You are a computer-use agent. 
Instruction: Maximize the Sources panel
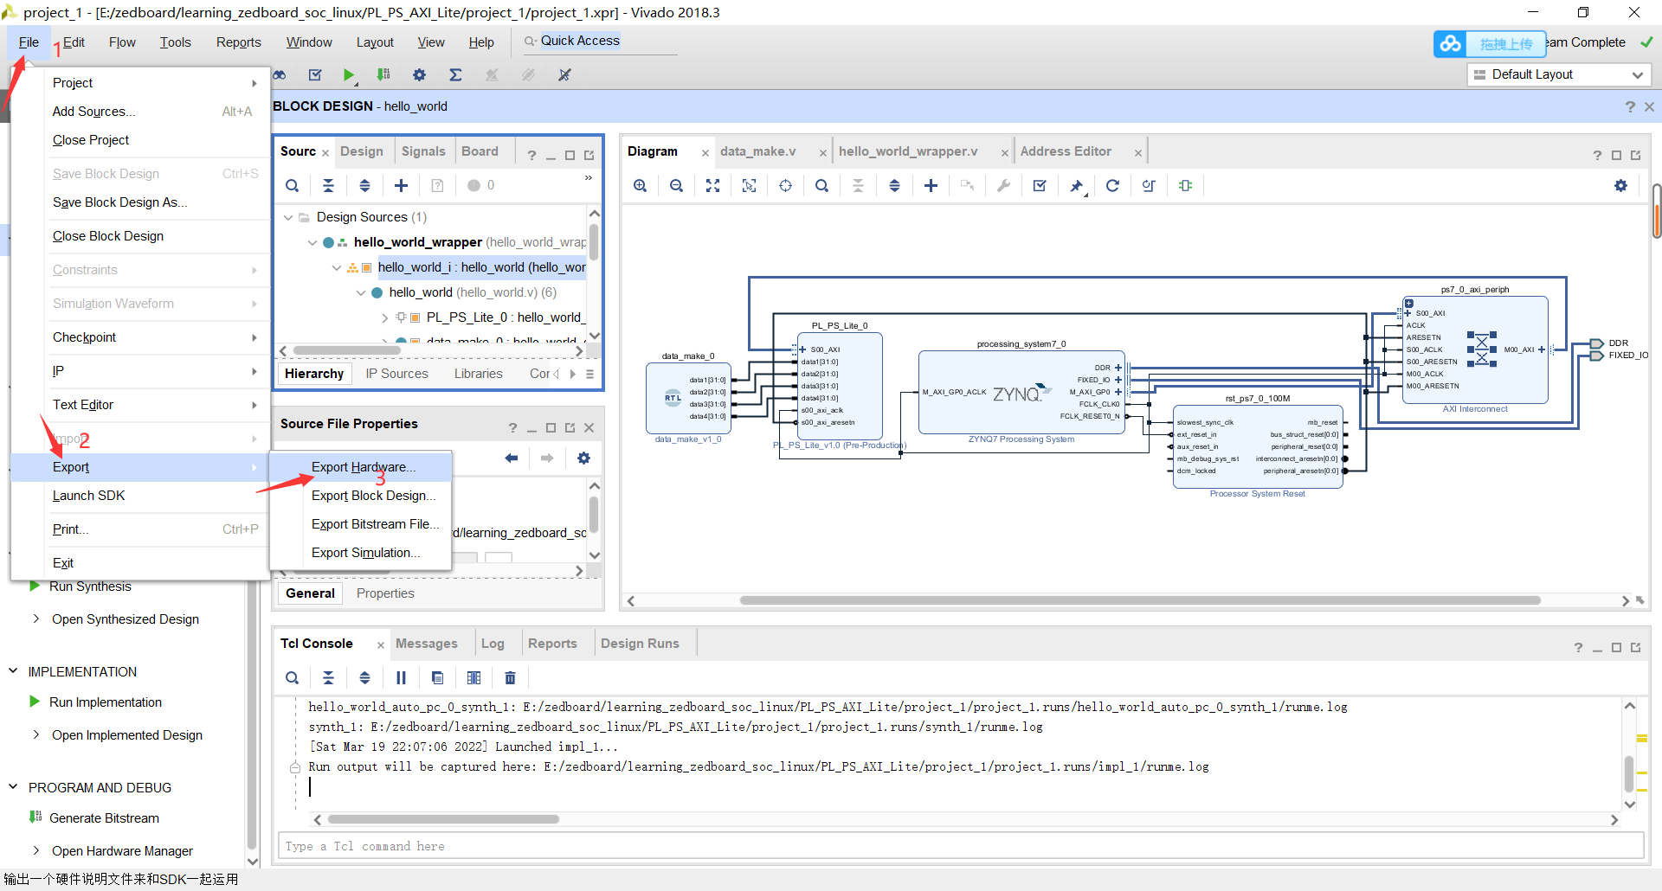(x=570, y=156)
